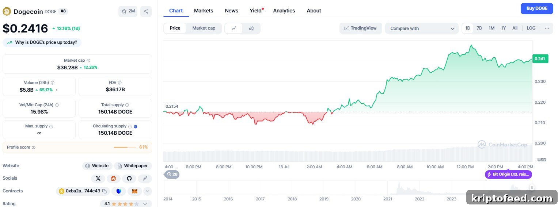Click the 2019 label on the navigator
Screen dimensions: 558x207
324,199
